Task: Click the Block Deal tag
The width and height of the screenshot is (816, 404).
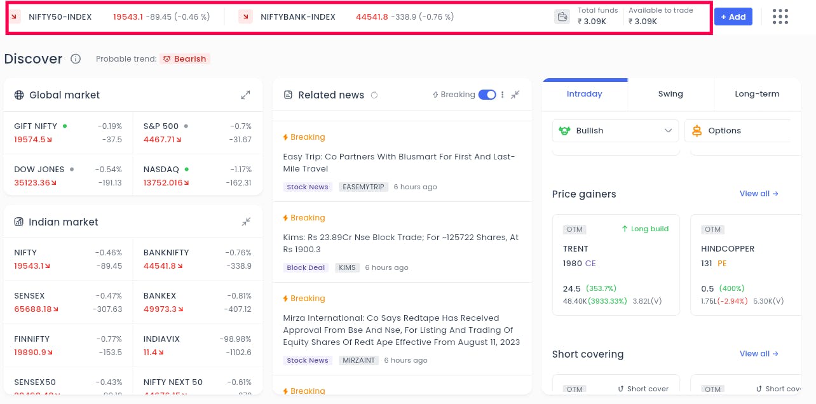Action: click(x=306, y=267)
